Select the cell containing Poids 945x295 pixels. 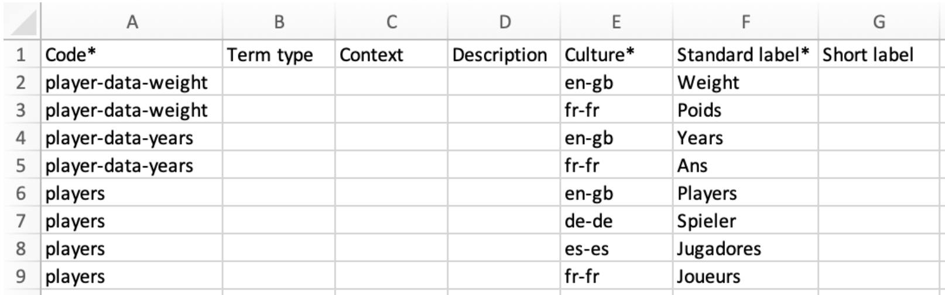click(745, 110)
